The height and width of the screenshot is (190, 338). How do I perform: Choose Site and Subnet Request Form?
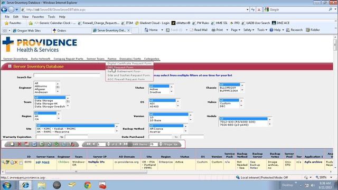pyautogui.click(x=129, y=75)
